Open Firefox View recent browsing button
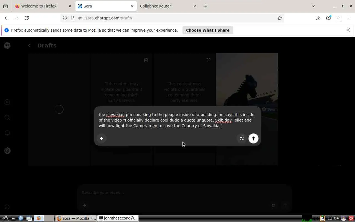Image resolution: width=355 pixels, height=222 pixels. coord(6,6)
